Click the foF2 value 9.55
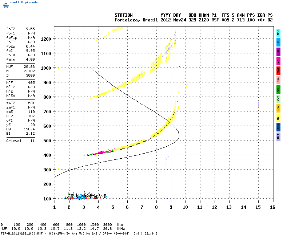 [30, 29]
